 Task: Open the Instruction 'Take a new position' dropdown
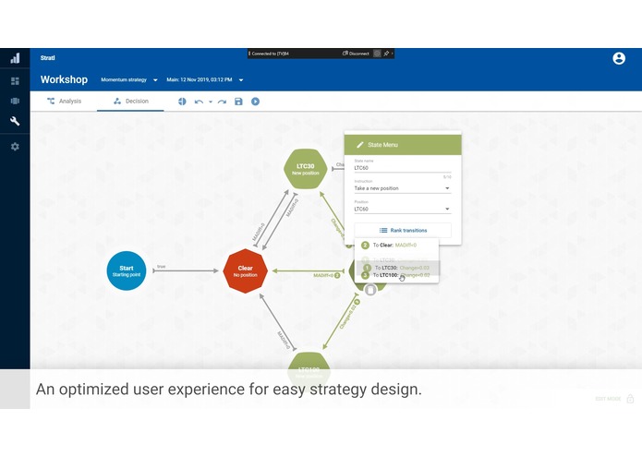point(403,188)
